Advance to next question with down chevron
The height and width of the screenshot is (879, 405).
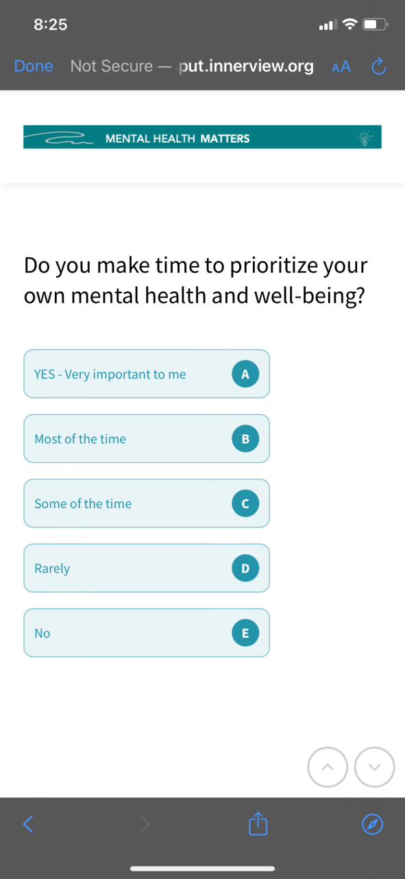click(375, 766)
